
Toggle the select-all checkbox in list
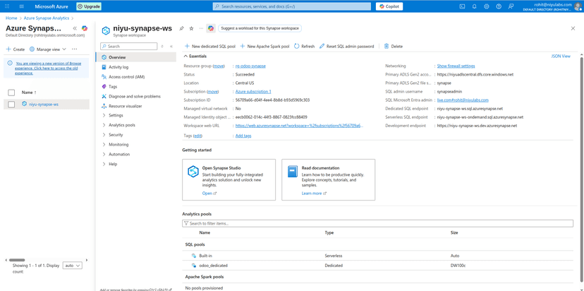coord(11,93)
